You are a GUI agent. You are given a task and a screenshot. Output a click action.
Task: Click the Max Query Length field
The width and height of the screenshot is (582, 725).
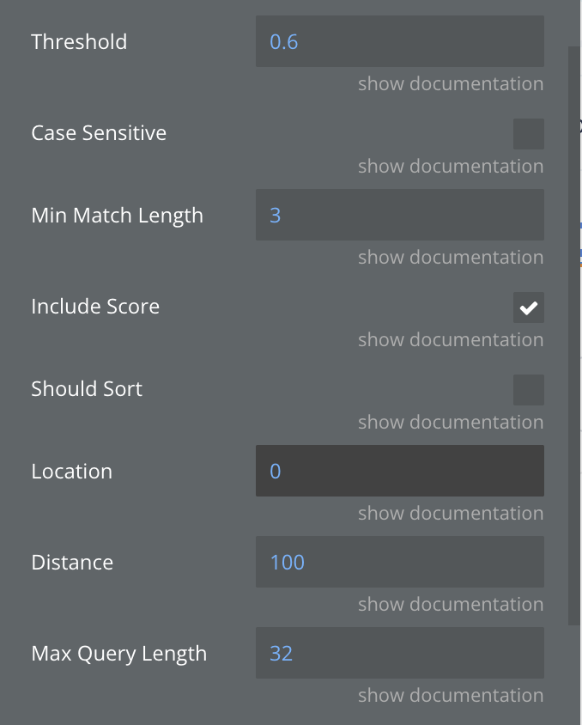[399, 653]
